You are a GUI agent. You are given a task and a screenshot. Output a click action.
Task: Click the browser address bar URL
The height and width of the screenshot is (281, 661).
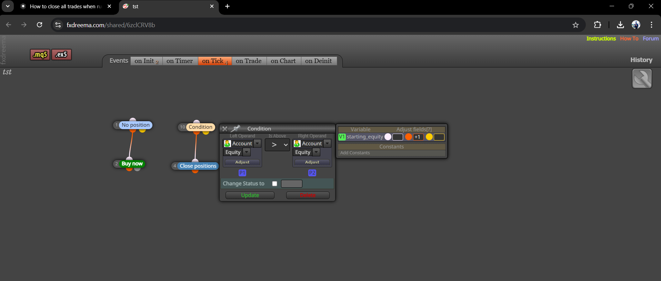(x=111, y=25)
